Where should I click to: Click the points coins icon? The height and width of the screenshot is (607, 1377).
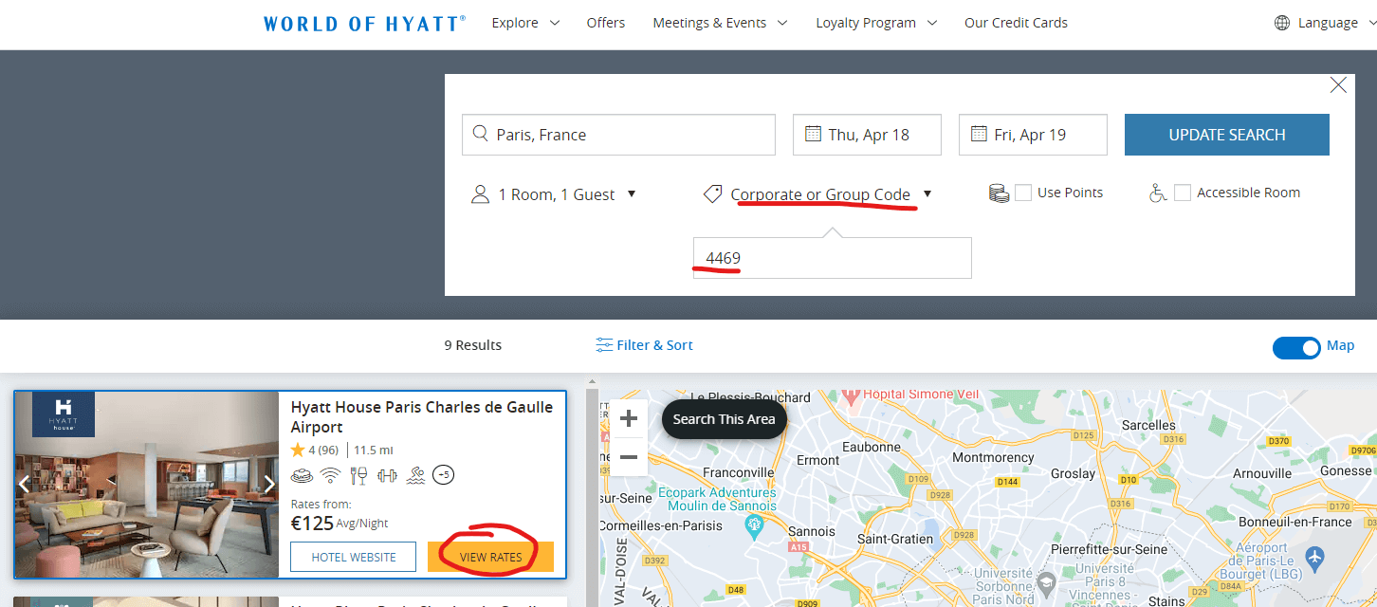tap(998, 193)
